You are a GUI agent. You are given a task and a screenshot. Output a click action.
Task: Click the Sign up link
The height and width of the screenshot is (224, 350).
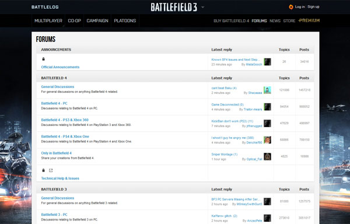pyautogui.click(x=313, y=7)
